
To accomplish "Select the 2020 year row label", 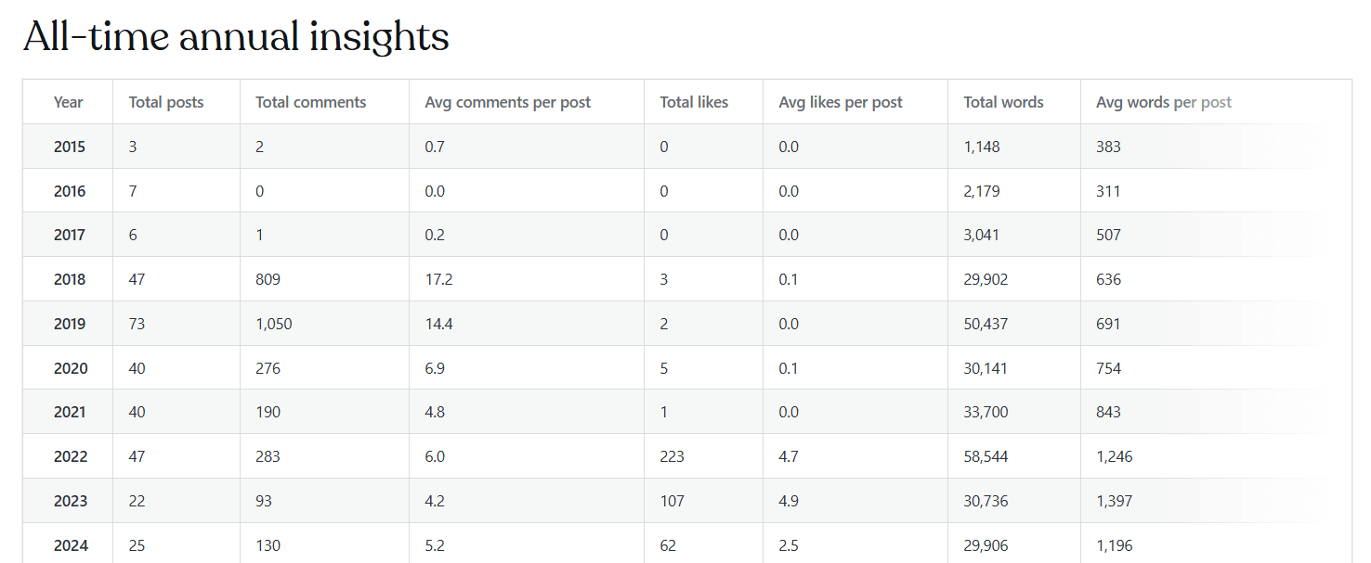I will (x=71, y=368).
